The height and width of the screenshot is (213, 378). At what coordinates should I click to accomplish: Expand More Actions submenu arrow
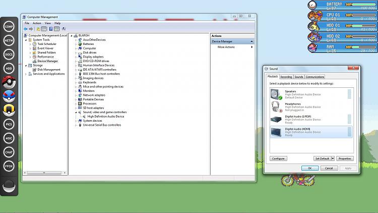(x=252, y=47)
